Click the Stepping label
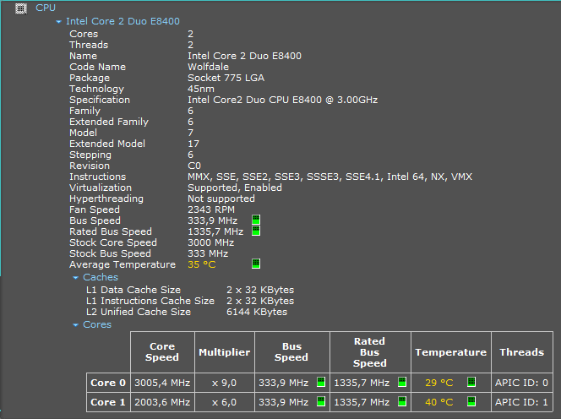 click(x=90, y=155)
